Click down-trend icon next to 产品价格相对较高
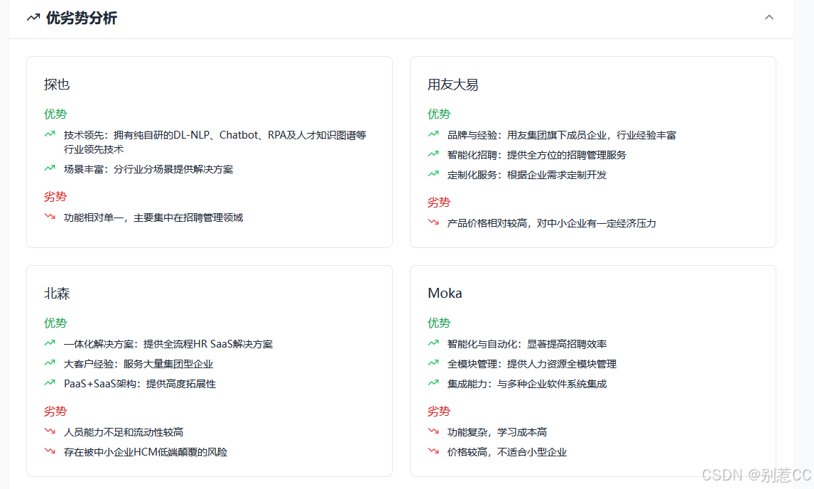814x489 pixels. [x=433, y=222]
